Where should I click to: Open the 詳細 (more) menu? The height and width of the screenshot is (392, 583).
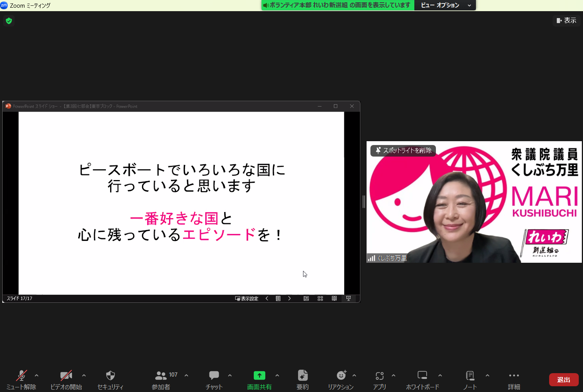pyautogui.click(x=514, y=379)
